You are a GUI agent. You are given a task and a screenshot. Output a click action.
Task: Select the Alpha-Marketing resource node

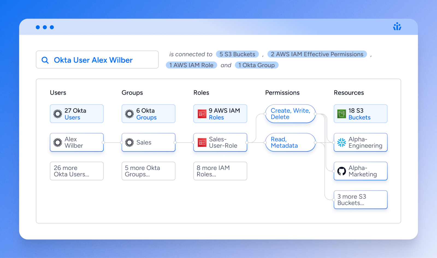[361, 171]
